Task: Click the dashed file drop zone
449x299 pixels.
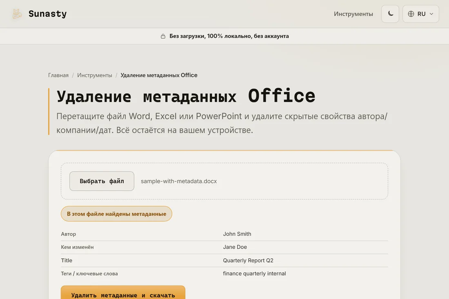Action: click(224, 181)
